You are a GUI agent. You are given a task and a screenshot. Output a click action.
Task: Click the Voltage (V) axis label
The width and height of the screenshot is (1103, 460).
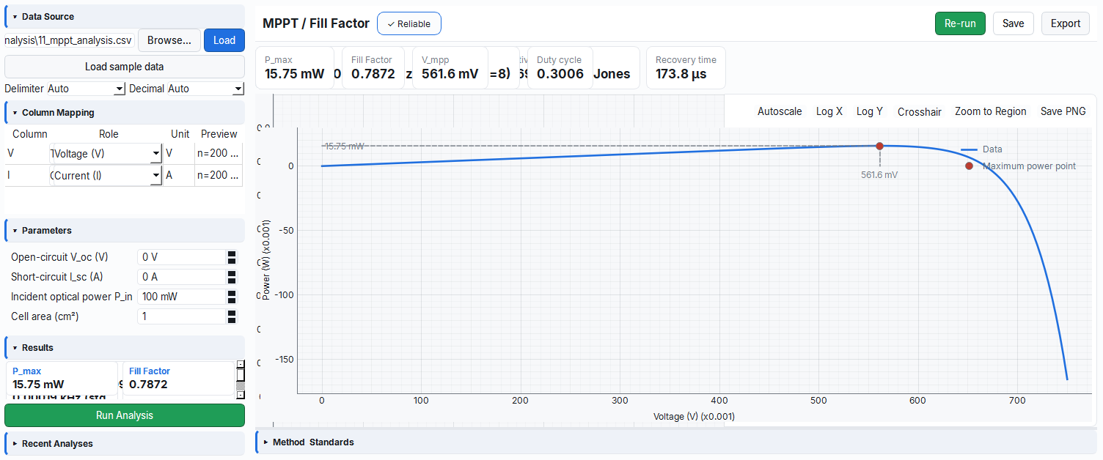694,416
